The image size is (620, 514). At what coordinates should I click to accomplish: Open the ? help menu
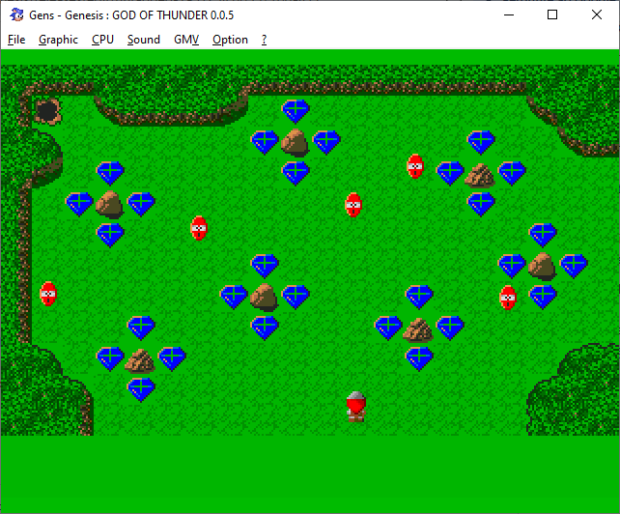tap(265, 40)
